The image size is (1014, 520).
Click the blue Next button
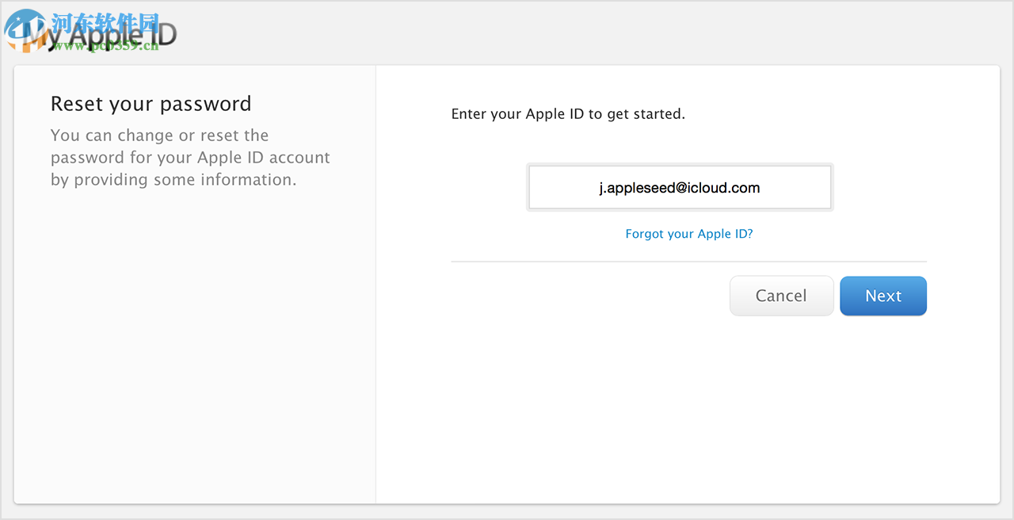point(882,296)
